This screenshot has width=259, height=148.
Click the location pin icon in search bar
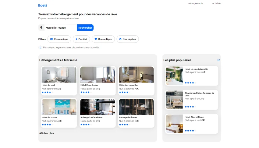pos(41,28)
